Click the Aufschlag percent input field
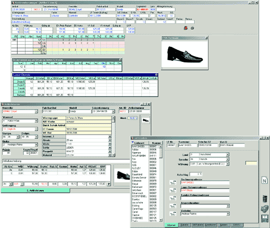This screenshot has width=270, height=228. (196, 174)
